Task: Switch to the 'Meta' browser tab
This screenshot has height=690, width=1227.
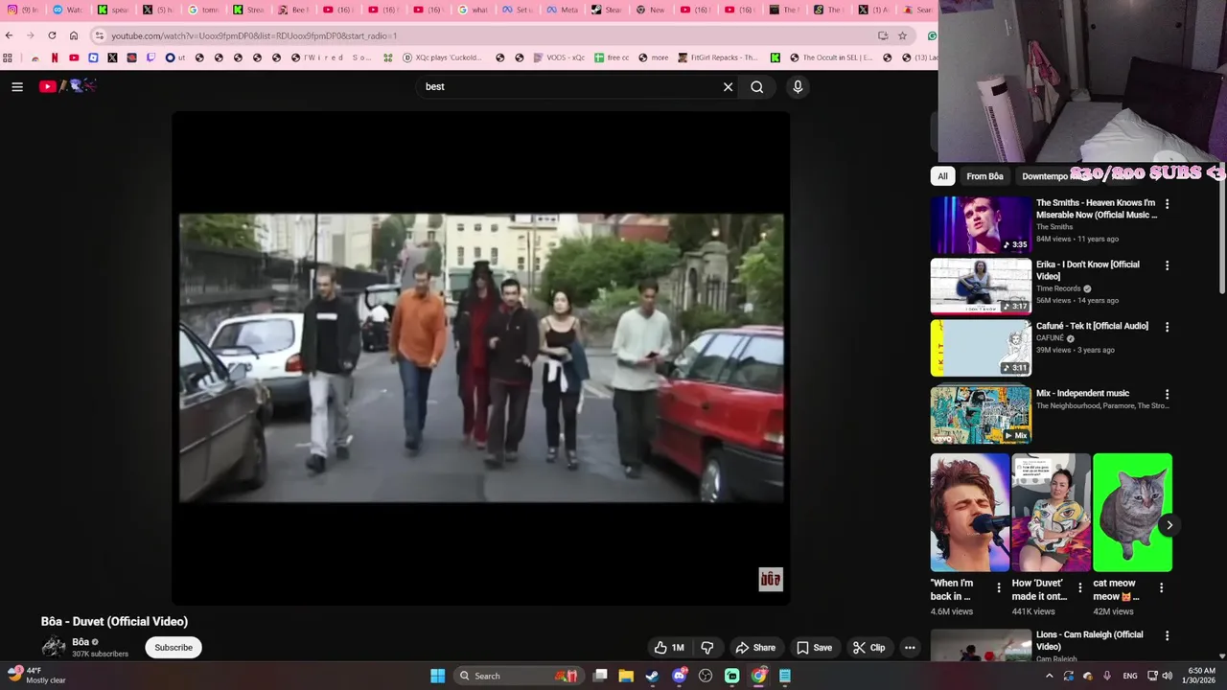Action: 562,10
